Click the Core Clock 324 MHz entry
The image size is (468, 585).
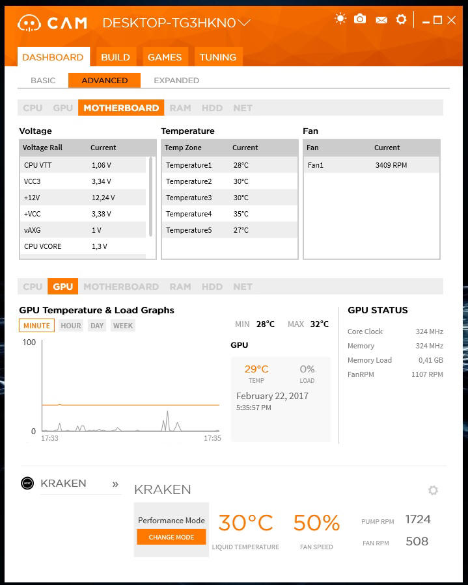[x=395, y=331]
